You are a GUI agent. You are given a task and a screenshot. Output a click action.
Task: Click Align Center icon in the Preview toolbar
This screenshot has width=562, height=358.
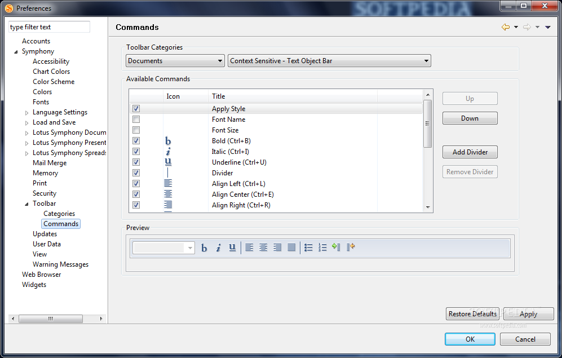[263, 247]
